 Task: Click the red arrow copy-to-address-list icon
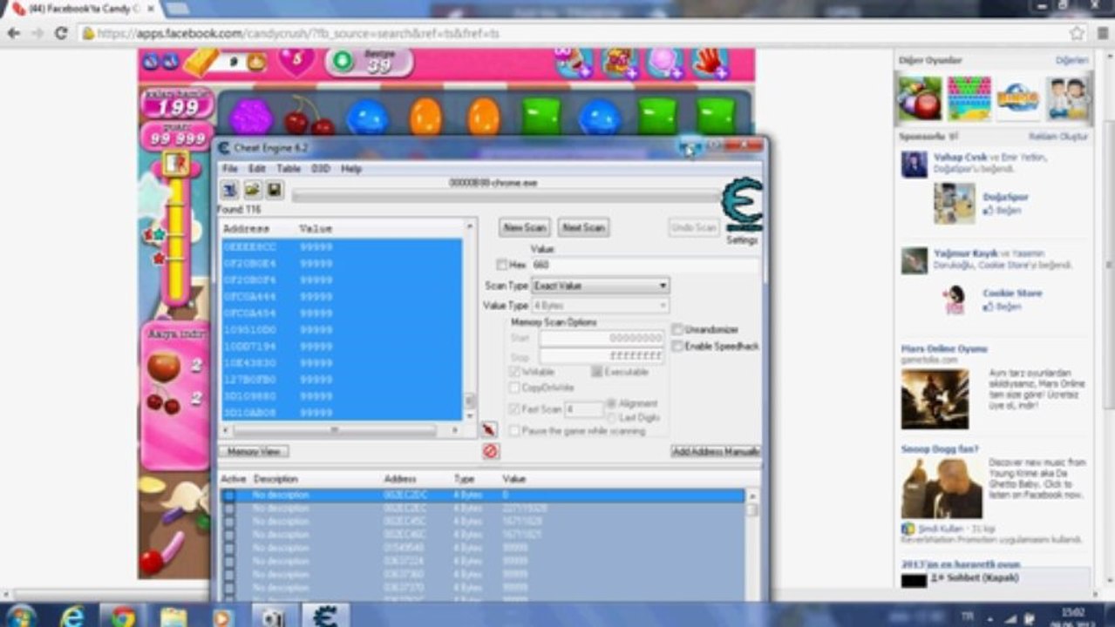pyautogui.click(x=489, y=429)
